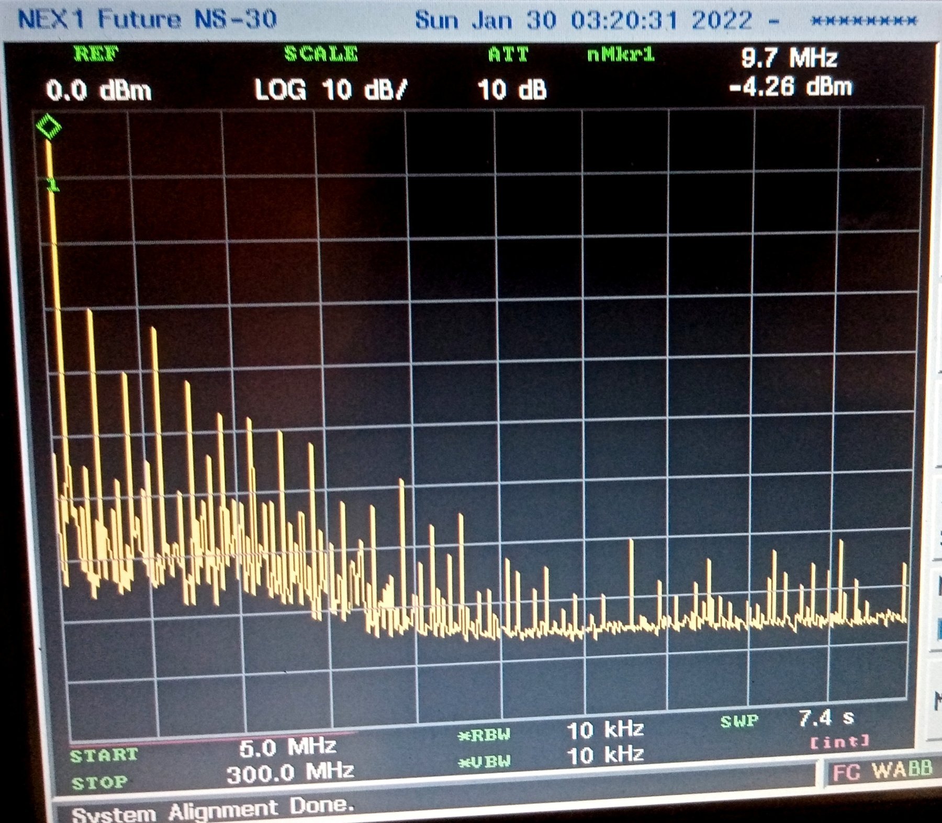
Task: Click the *RBW label
Action: [x=484, y=735]
